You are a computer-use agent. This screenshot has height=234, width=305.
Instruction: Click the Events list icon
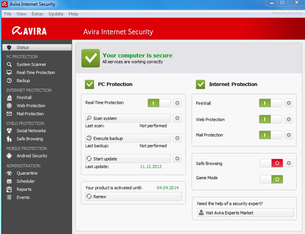pyautogui.click(x=9, y=197)
